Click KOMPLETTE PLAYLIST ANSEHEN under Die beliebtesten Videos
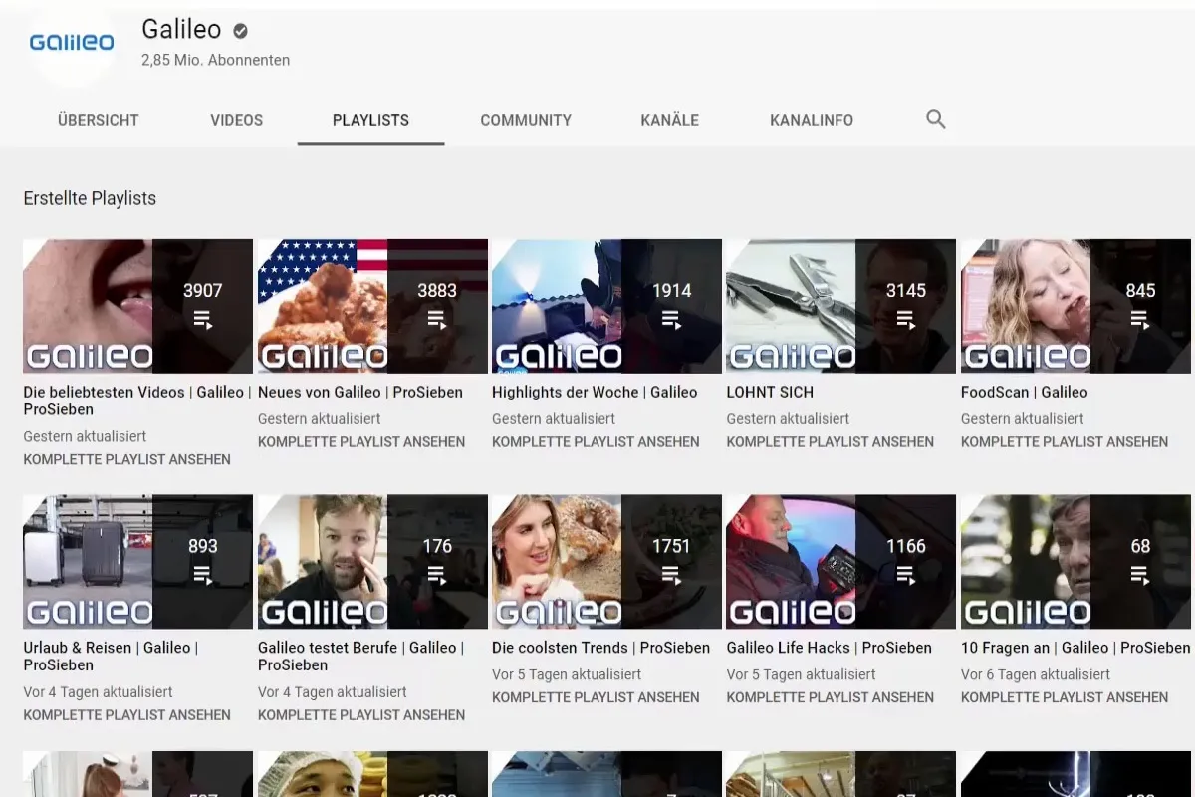The width and height of the screenshot is (1195, 797). pos(127,460)
